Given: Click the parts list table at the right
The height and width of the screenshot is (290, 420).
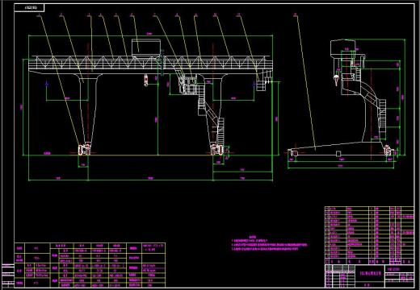Looking at the screenshot, I should click(369, 235).
